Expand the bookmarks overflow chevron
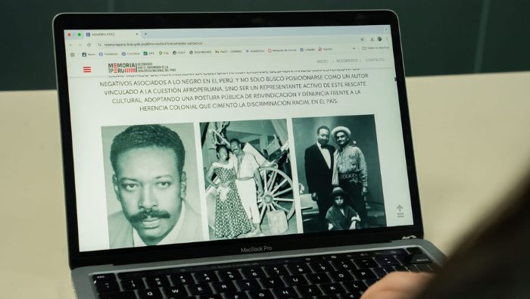Screen dimensions: 530x299 (354, 48)
